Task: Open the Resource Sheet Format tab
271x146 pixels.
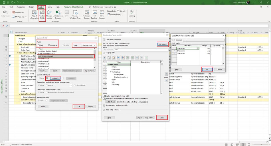Action: click(x=73, y=7)
